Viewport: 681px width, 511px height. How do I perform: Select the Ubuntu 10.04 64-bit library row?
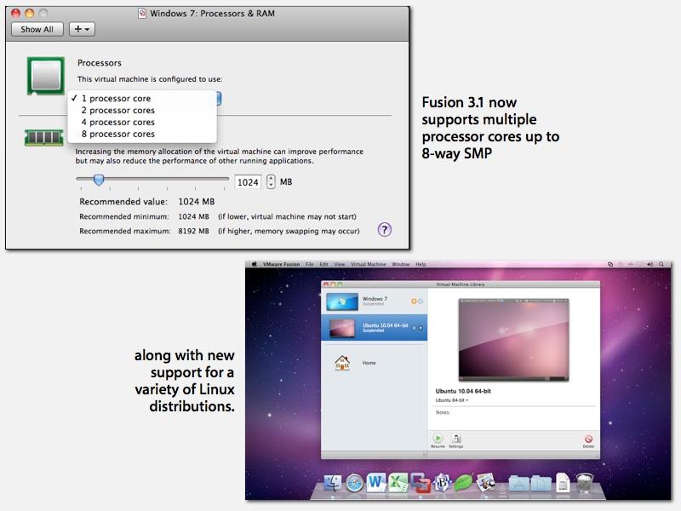tap(375, 327)
